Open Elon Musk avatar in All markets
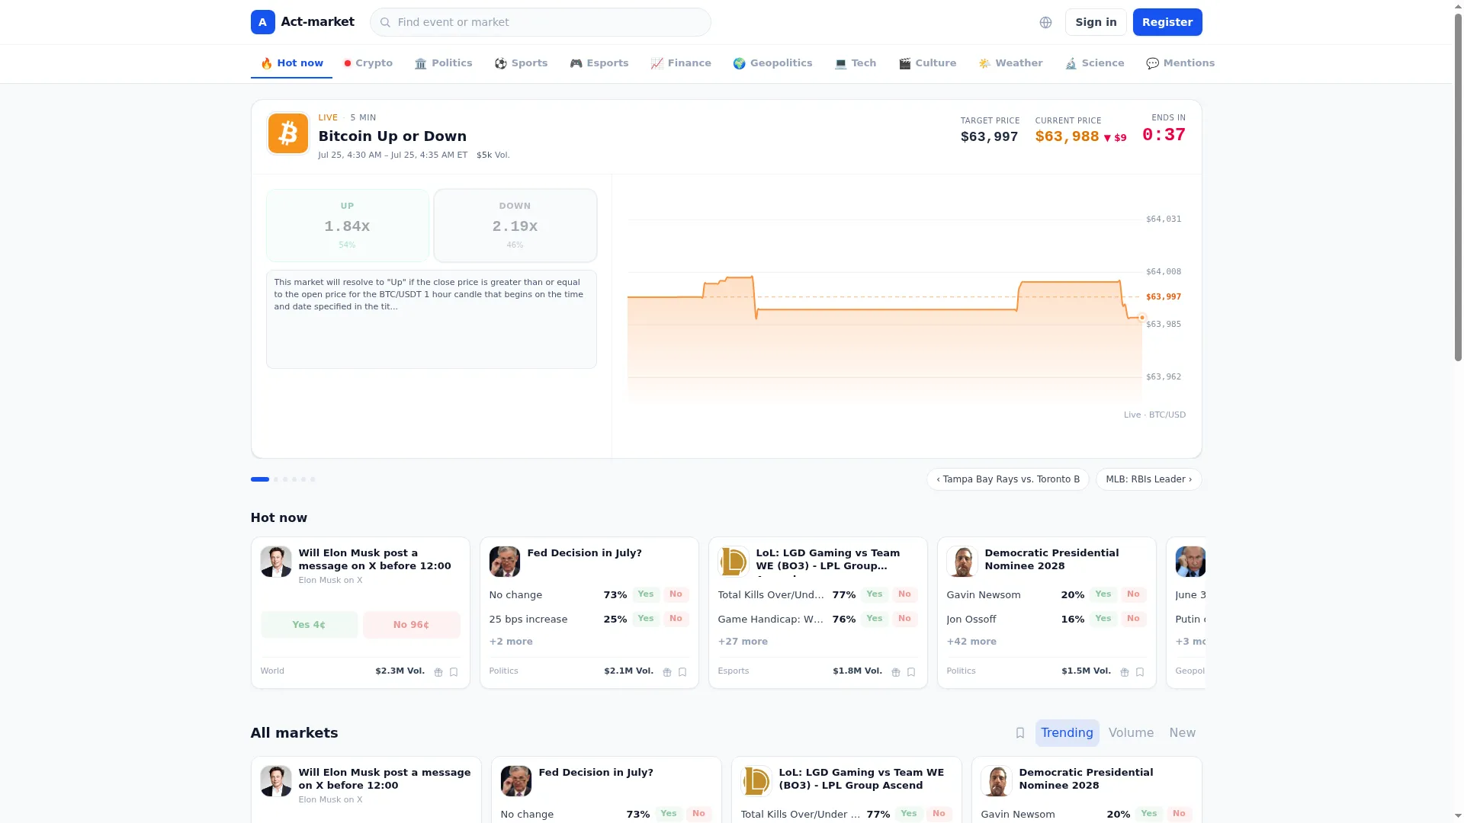This screenshot has width=1464, height=823. coord(275,781)
